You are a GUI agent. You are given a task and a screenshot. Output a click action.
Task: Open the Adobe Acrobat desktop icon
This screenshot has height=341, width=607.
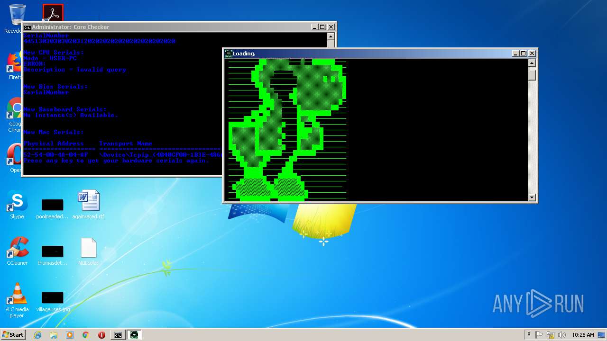(x=53, y=13)
